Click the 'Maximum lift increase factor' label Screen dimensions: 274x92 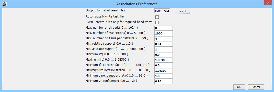click(x=118, y=70)
